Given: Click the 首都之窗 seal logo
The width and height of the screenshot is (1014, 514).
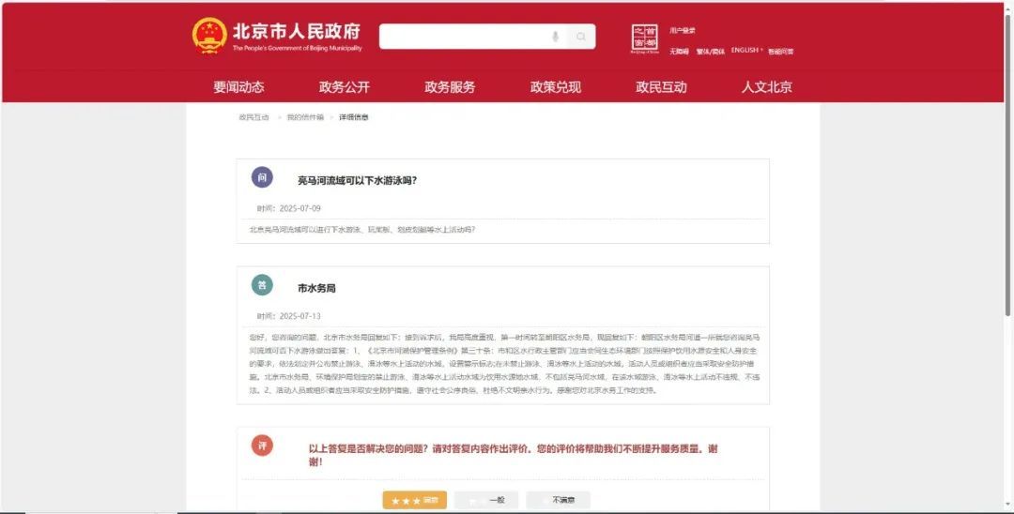Looking at the screenshot, I should [x=644, y=38].
